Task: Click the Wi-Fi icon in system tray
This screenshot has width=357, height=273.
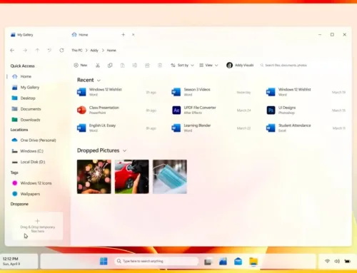Action: 328,261
